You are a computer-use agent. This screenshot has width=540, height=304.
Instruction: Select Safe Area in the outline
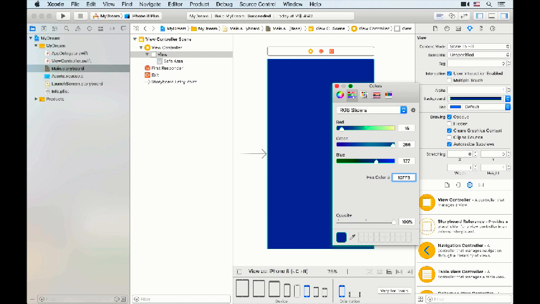click(173, 61)
